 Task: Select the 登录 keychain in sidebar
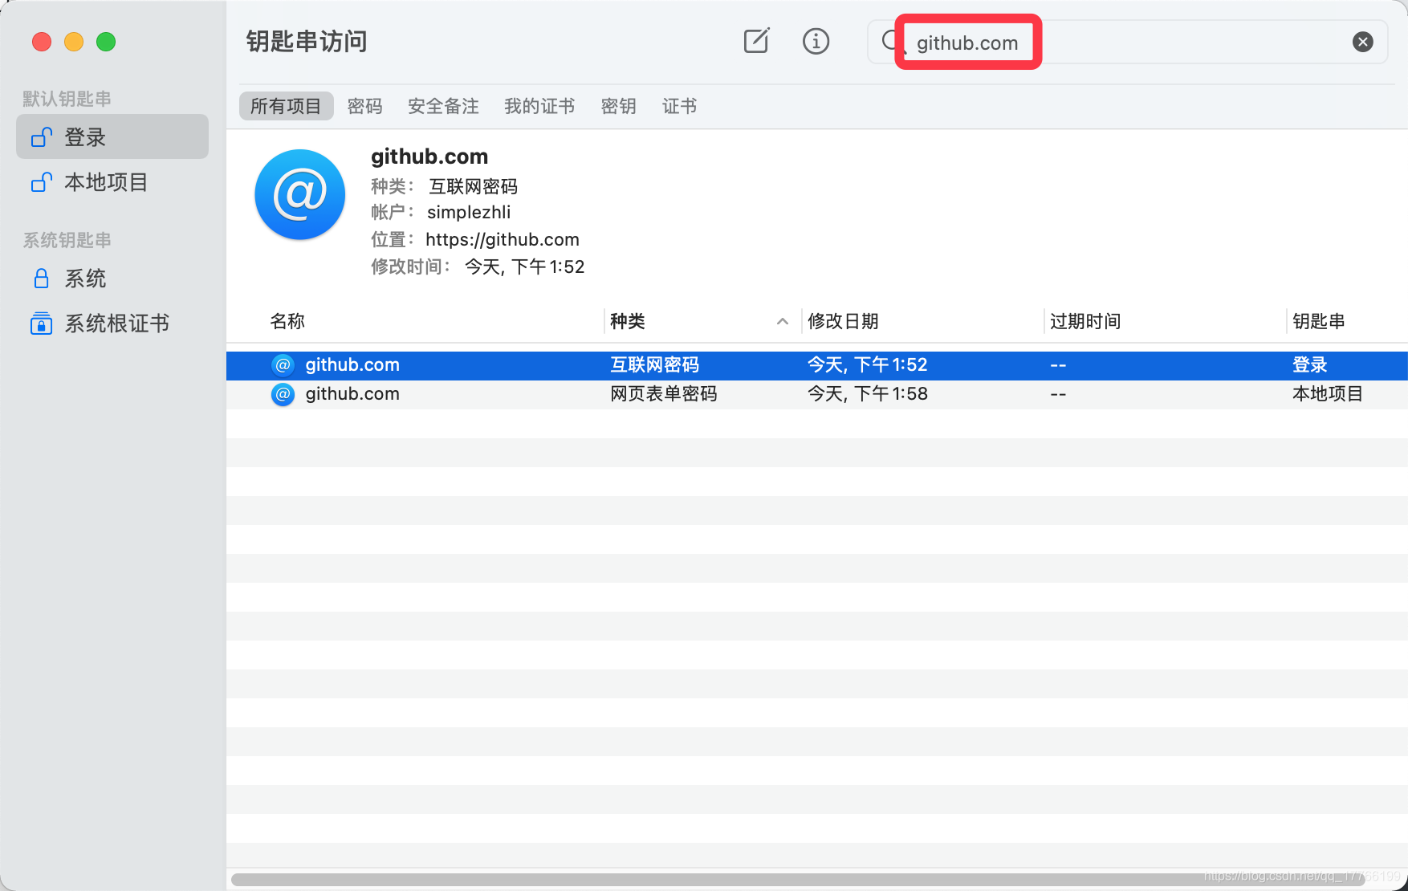click(112, 137)
